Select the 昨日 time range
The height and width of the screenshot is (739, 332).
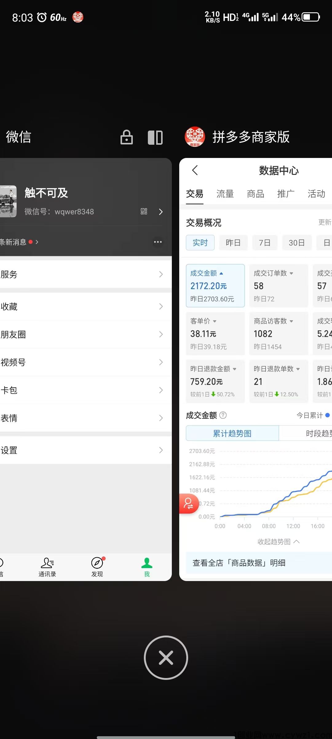point(233,243)
